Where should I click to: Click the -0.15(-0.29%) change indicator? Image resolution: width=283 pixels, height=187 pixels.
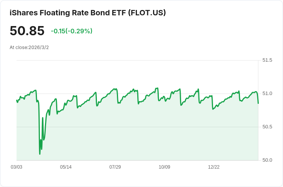[x=72, y=31]
